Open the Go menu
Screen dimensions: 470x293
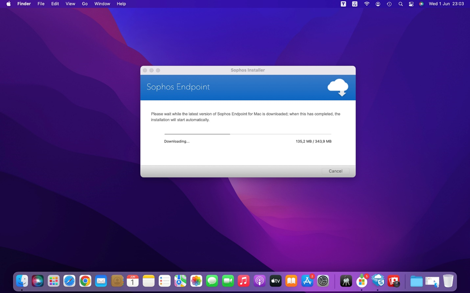click(84, 4)
